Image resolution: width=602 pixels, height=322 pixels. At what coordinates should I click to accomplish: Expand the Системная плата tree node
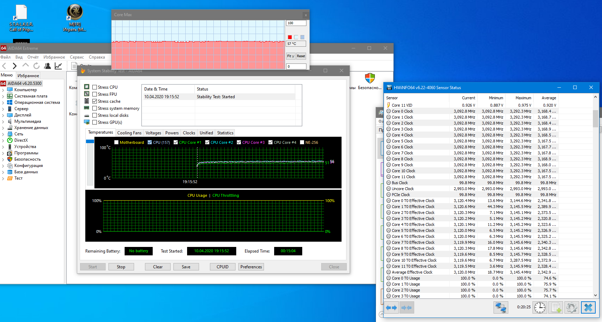coord(3,96)
